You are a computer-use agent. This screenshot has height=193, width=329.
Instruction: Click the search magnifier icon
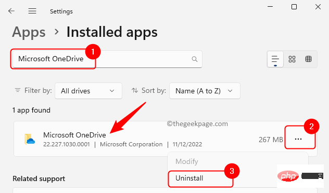click(x=195, y=59)
